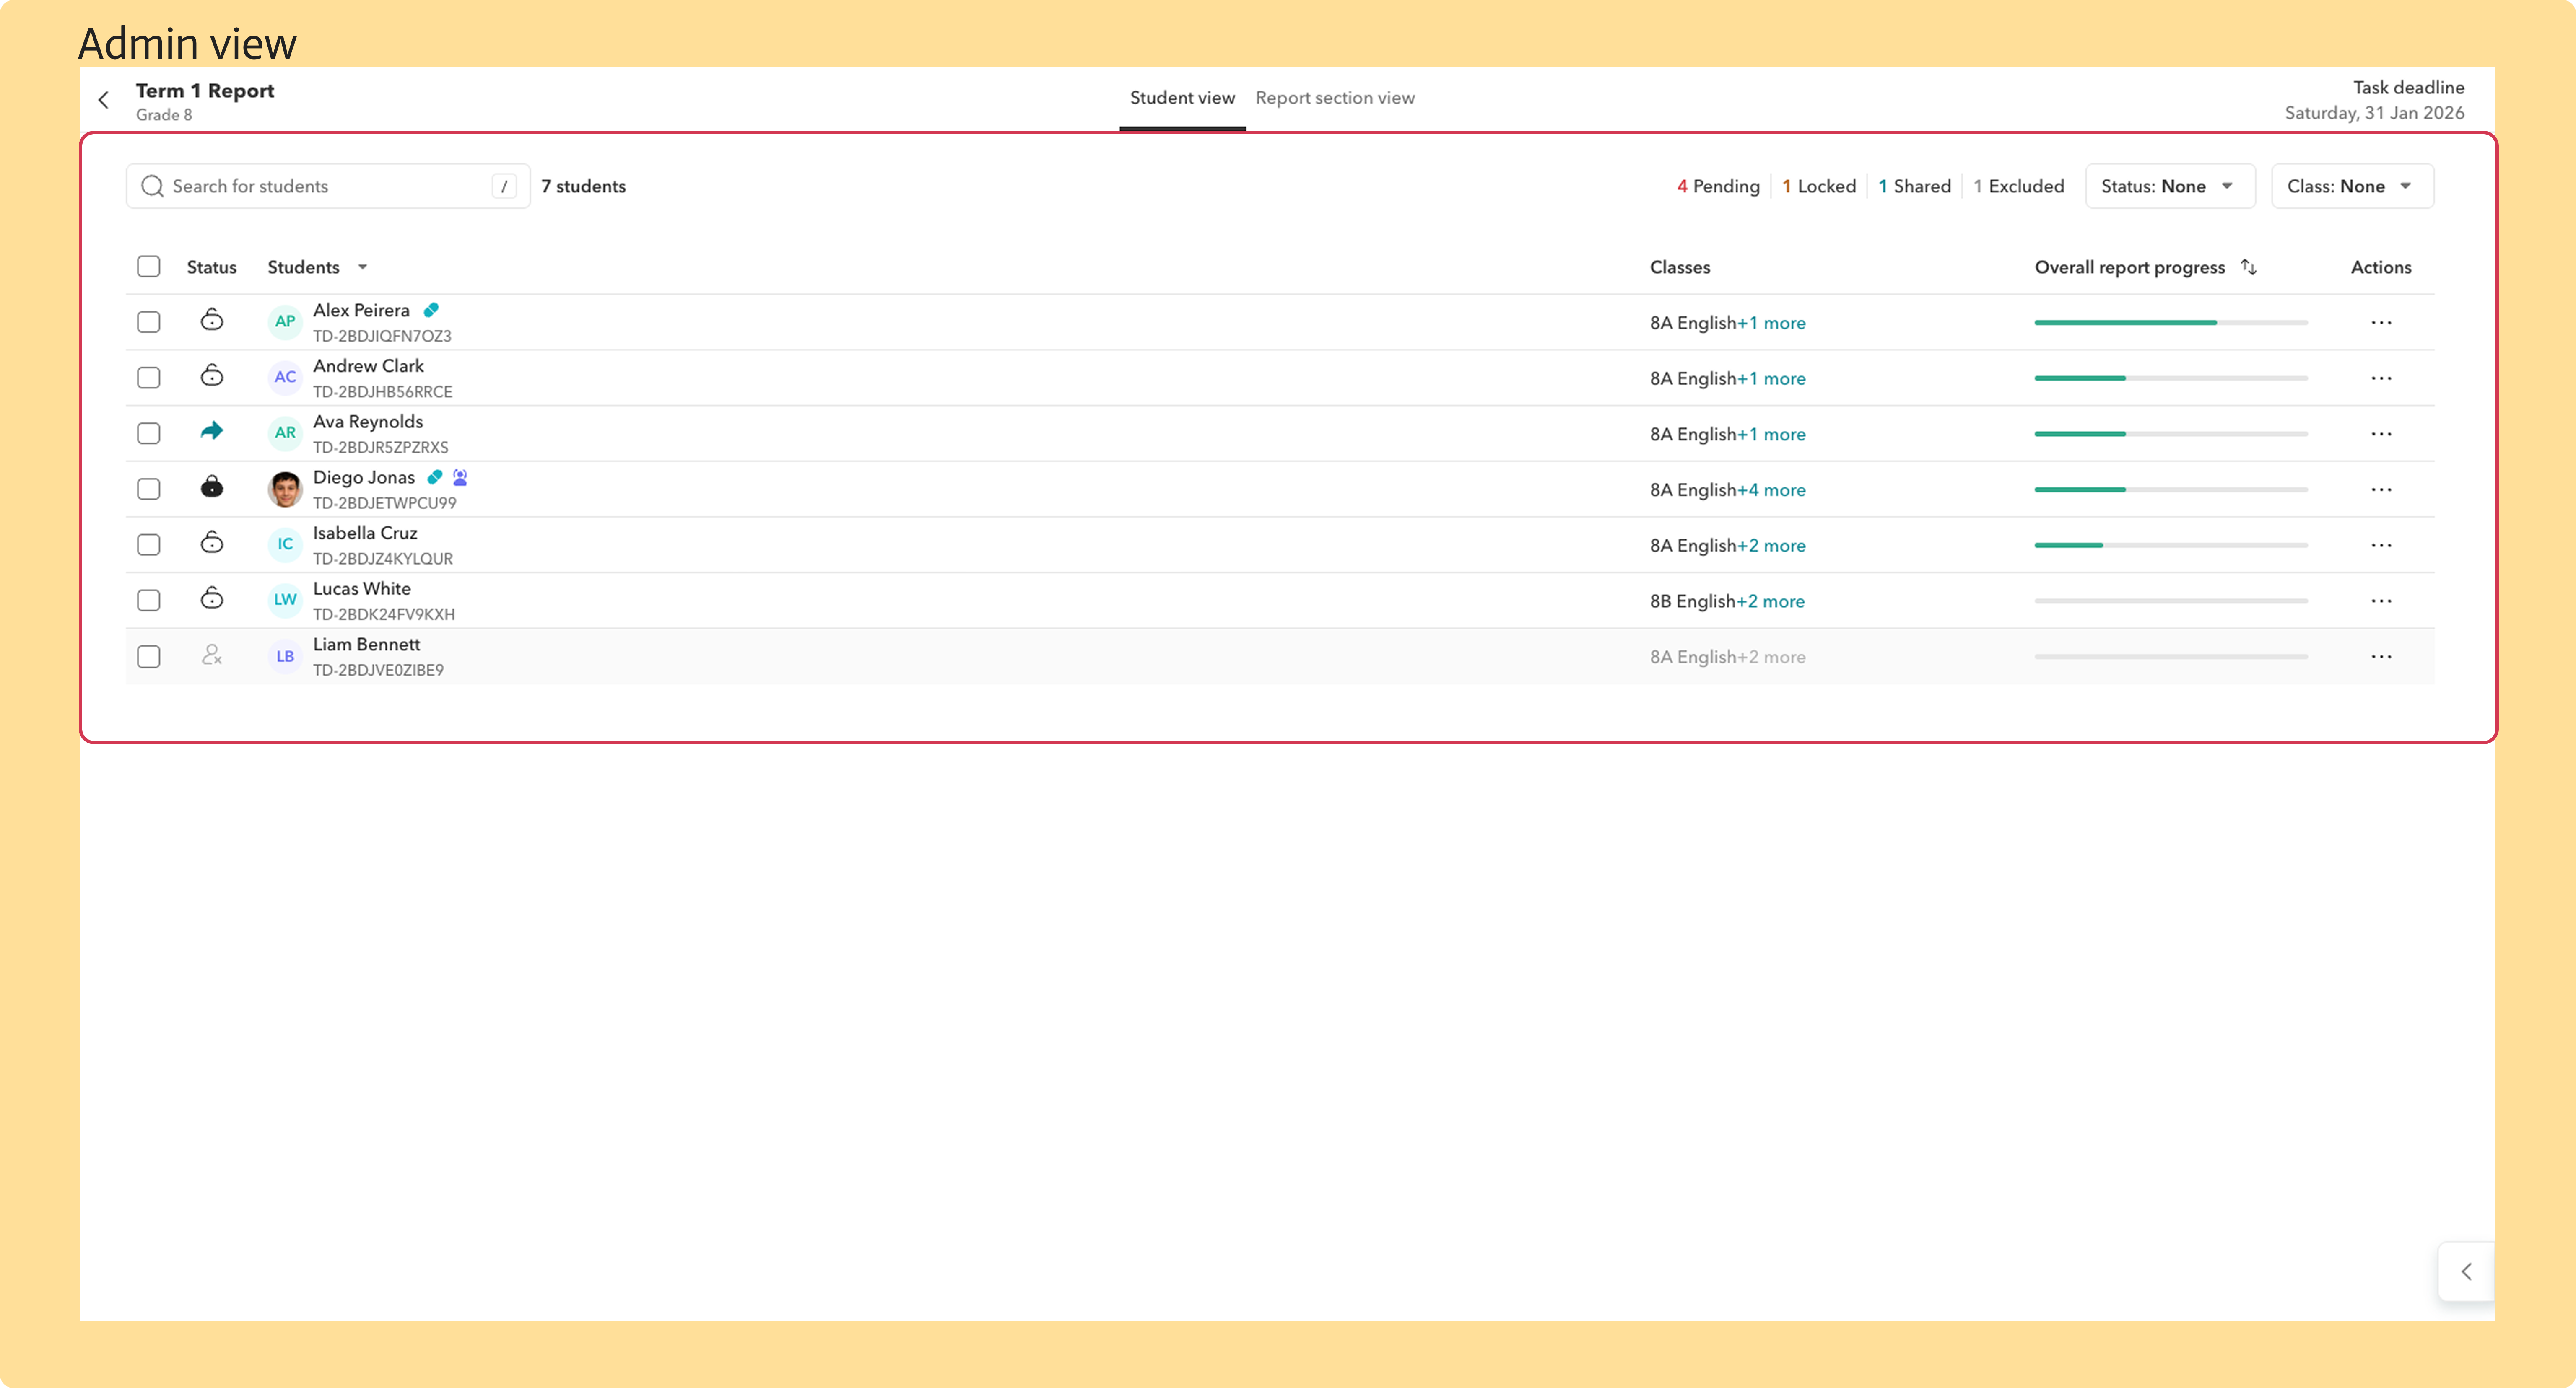The image size is (2576, 1388).
Task: Tick the select-all students checkbox in header
Action: point(149,267)
